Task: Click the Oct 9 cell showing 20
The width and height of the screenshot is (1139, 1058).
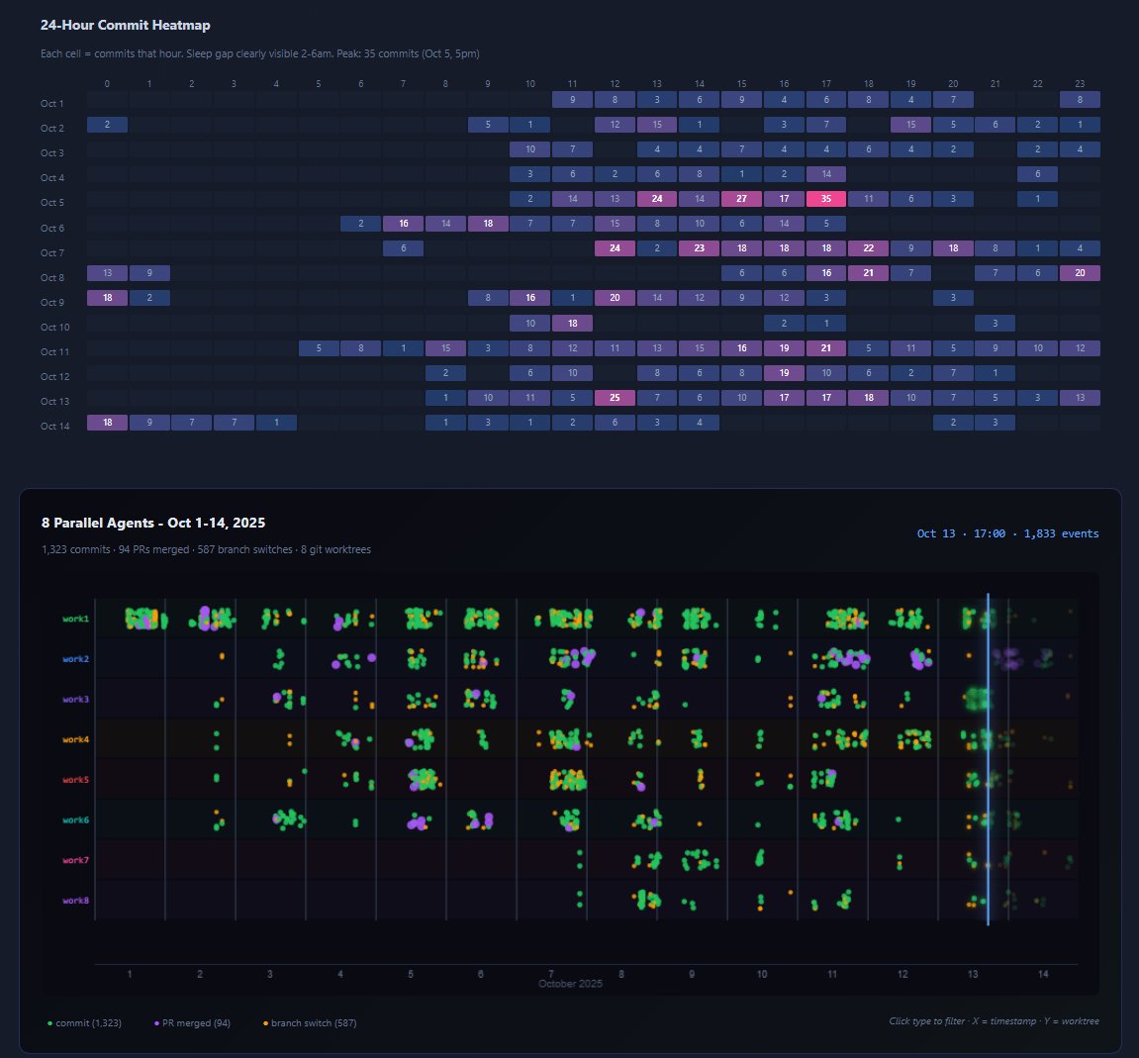Action: pyautogui.click(x=615, y=298)
